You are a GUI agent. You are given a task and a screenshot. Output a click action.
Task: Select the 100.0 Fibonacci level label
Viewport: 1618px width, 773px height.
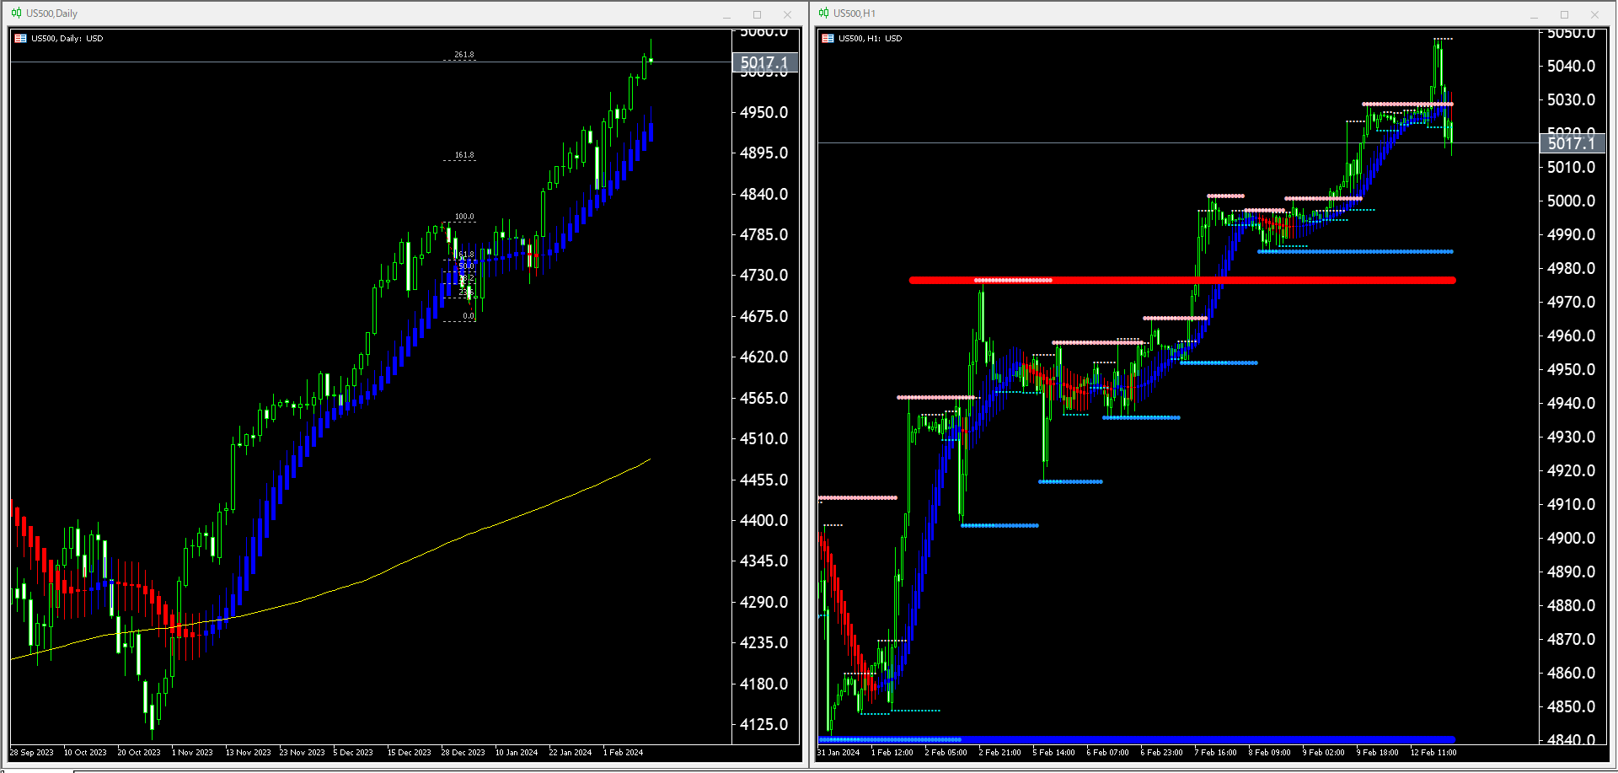(x=463, y=217)
